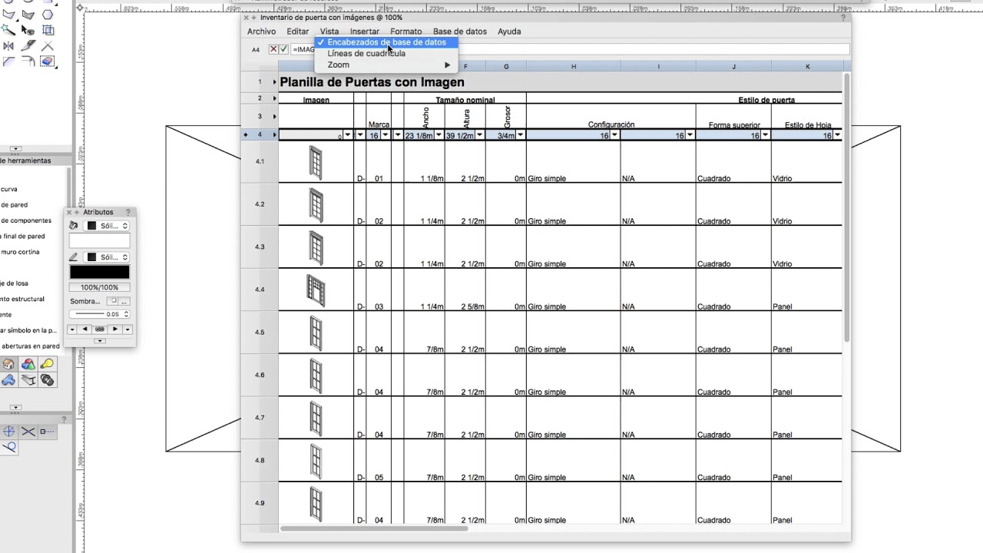Image resolution: width=983 pixels, height=553 pixels.
Task: Click the pen stroke icon in Atributos
Action: 73,257
